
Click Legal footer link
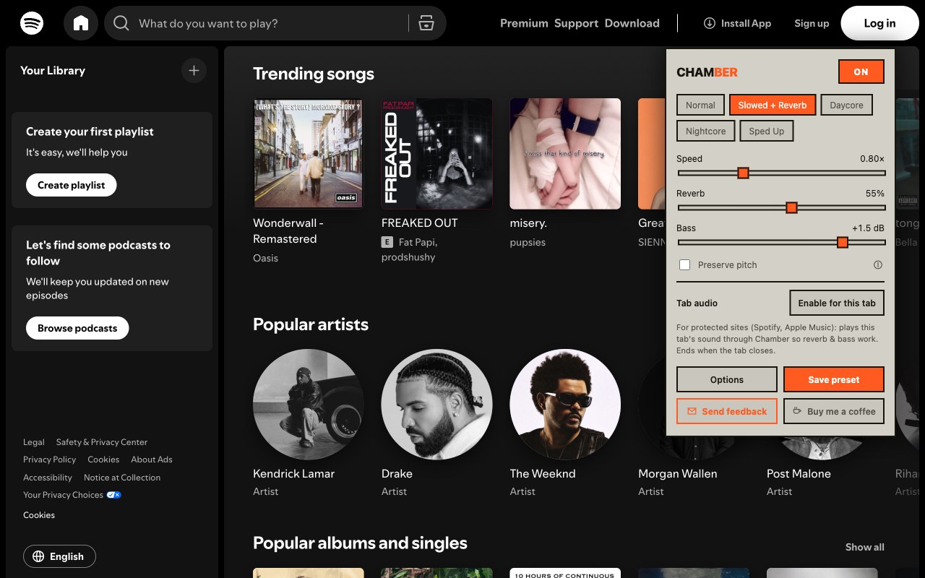point(33,442)
